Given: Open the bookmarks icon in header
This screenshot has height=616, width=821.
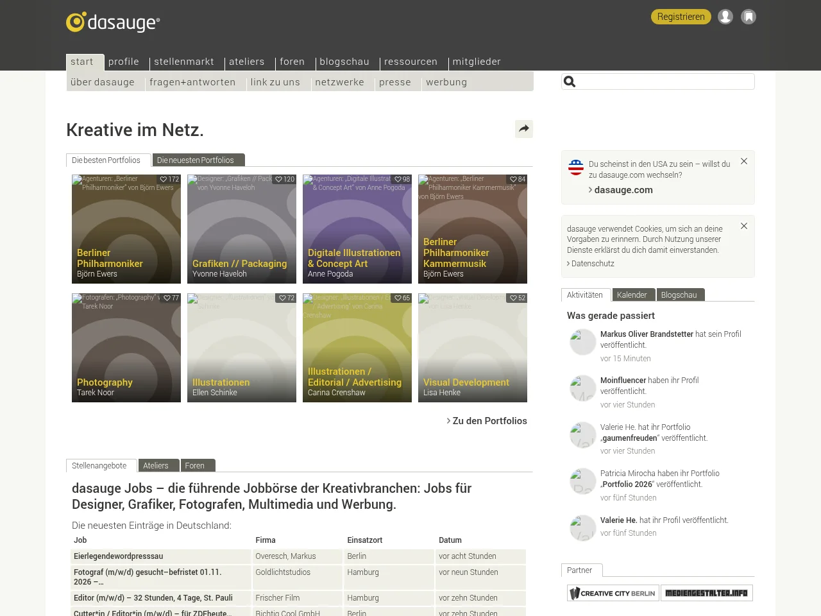Looking at the screenshot, I should pyautogui.click(x=749, y=17).
